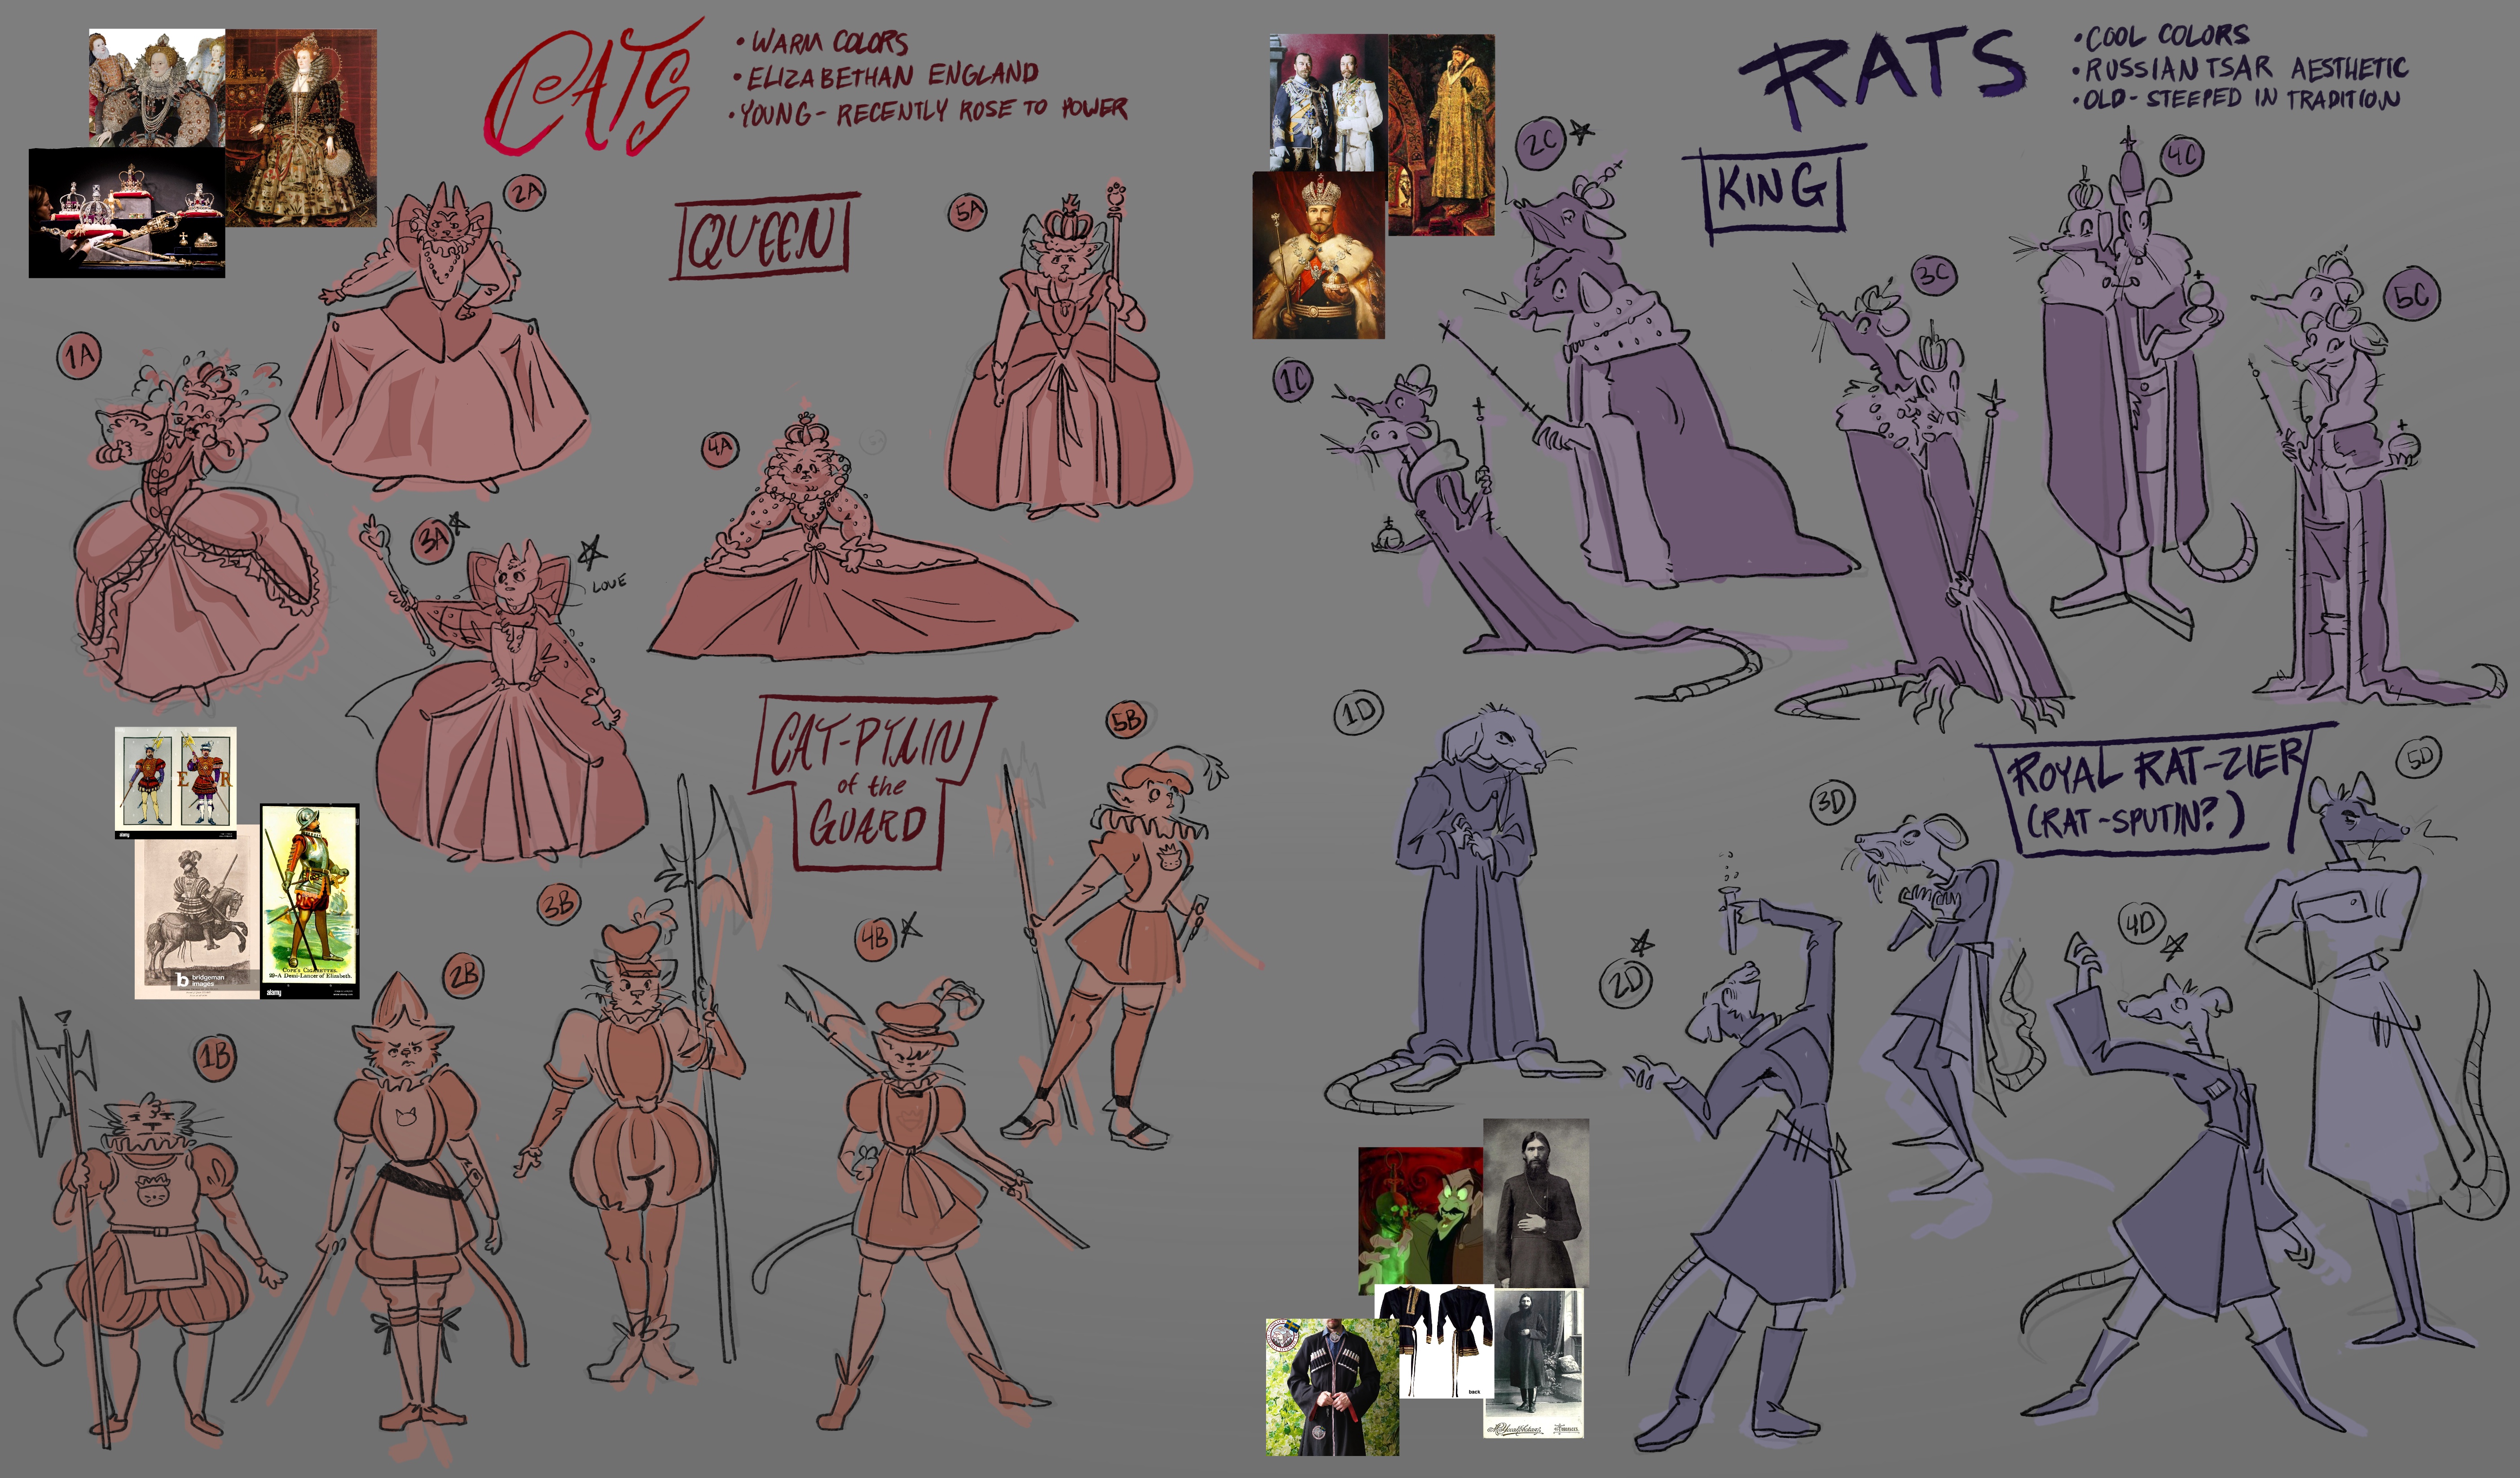Open the black coat photo against green foliage

1332,1386
